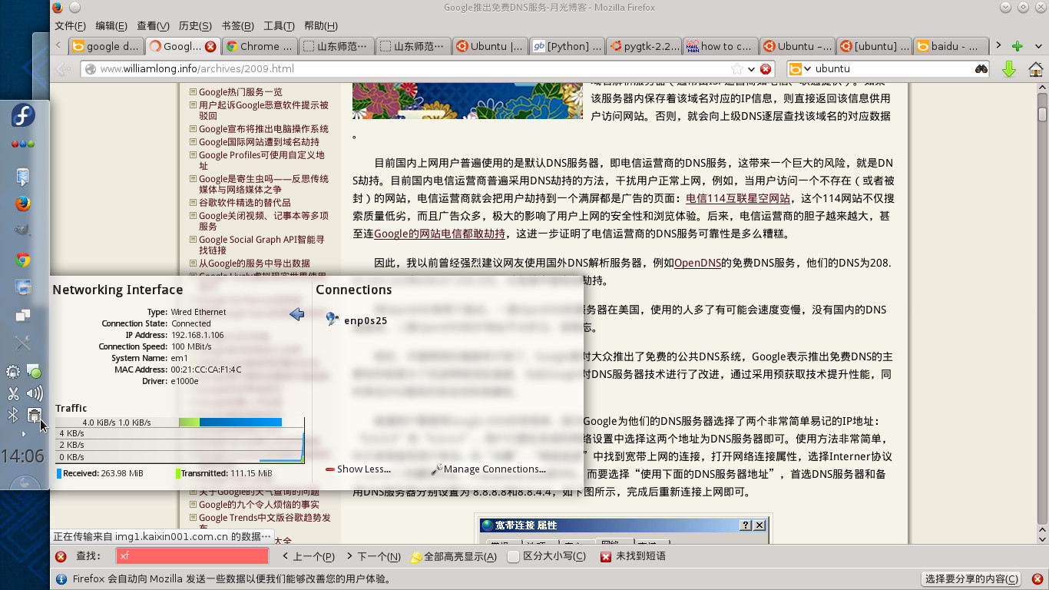Open the 书签(B) menu
This screenshot has width=1049, height=590.
(237, 26)
